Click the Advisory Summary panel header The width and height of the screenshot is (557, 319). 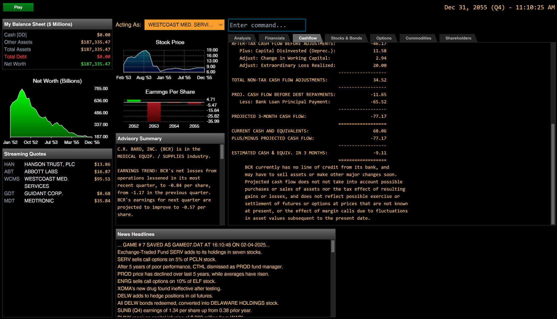(170, 139)
